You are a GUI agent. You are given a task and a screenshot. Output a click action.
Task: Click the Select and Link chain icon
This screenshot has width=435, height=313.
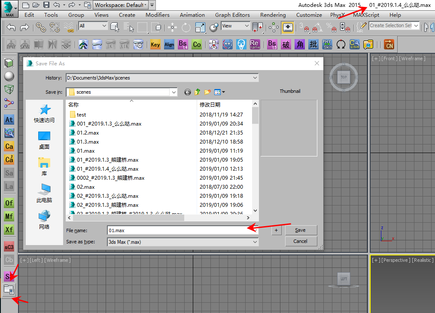(41, 27)
